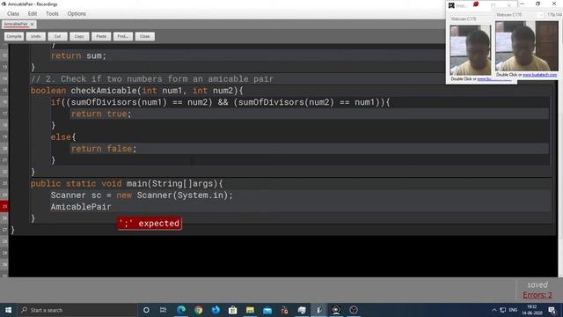The image size is (563, 317).
Task: Click the Undo toolbar button
Action: [35, 36]
